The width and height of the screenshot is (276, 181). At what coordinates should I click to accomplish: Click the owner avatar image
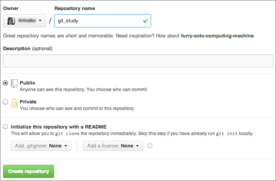coord(11,21)
